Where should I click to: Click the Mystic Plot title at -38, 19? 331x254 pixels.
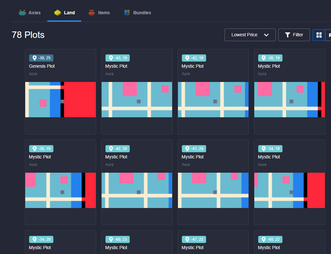pos(269,66)
